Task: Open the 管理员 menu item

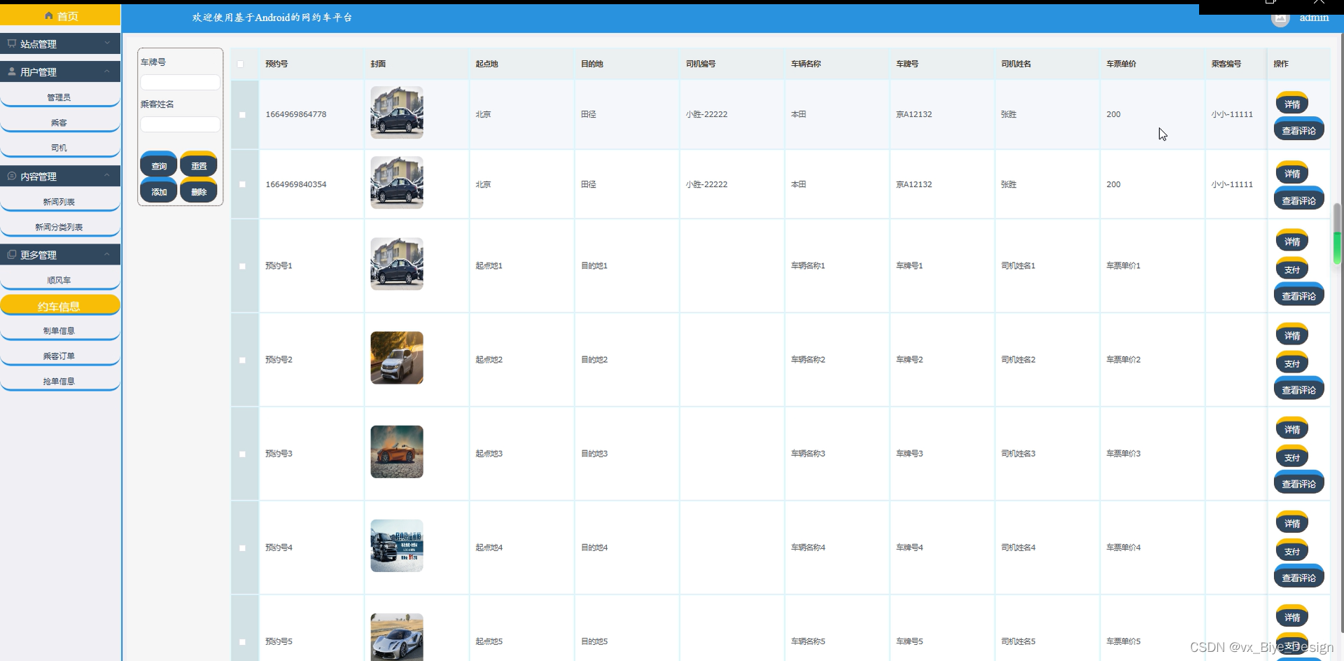Action: tap(59, 97)
